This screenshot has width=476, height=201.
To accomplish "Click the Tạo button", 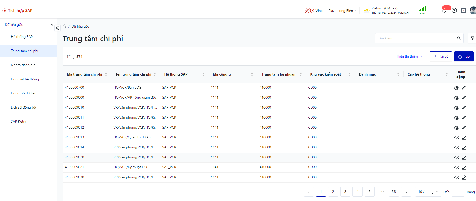I will coord(464,56).
